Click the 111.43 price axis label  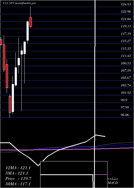coord(126,56)
